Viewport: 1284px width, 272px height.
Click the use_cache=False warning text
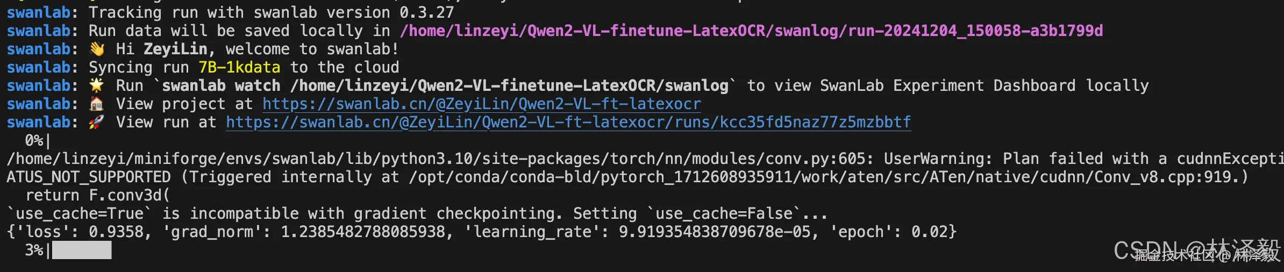723,213
